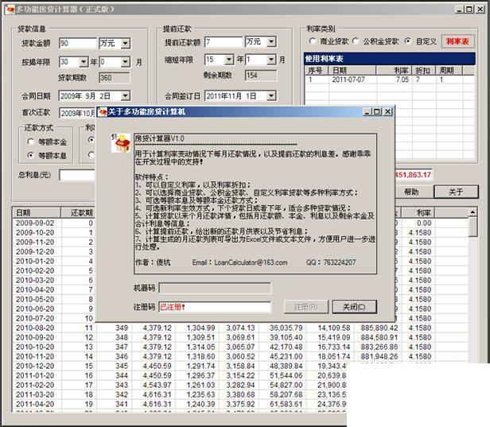The image size is (490, 427).
Task: Click the main window title bar icon
Action: click(x=10, y=10)
